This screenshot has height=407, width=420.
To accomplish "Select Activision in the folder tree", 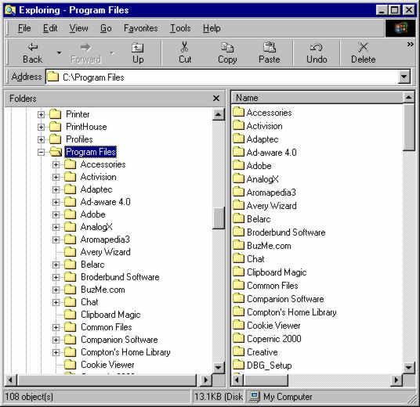I will point(98,177).
